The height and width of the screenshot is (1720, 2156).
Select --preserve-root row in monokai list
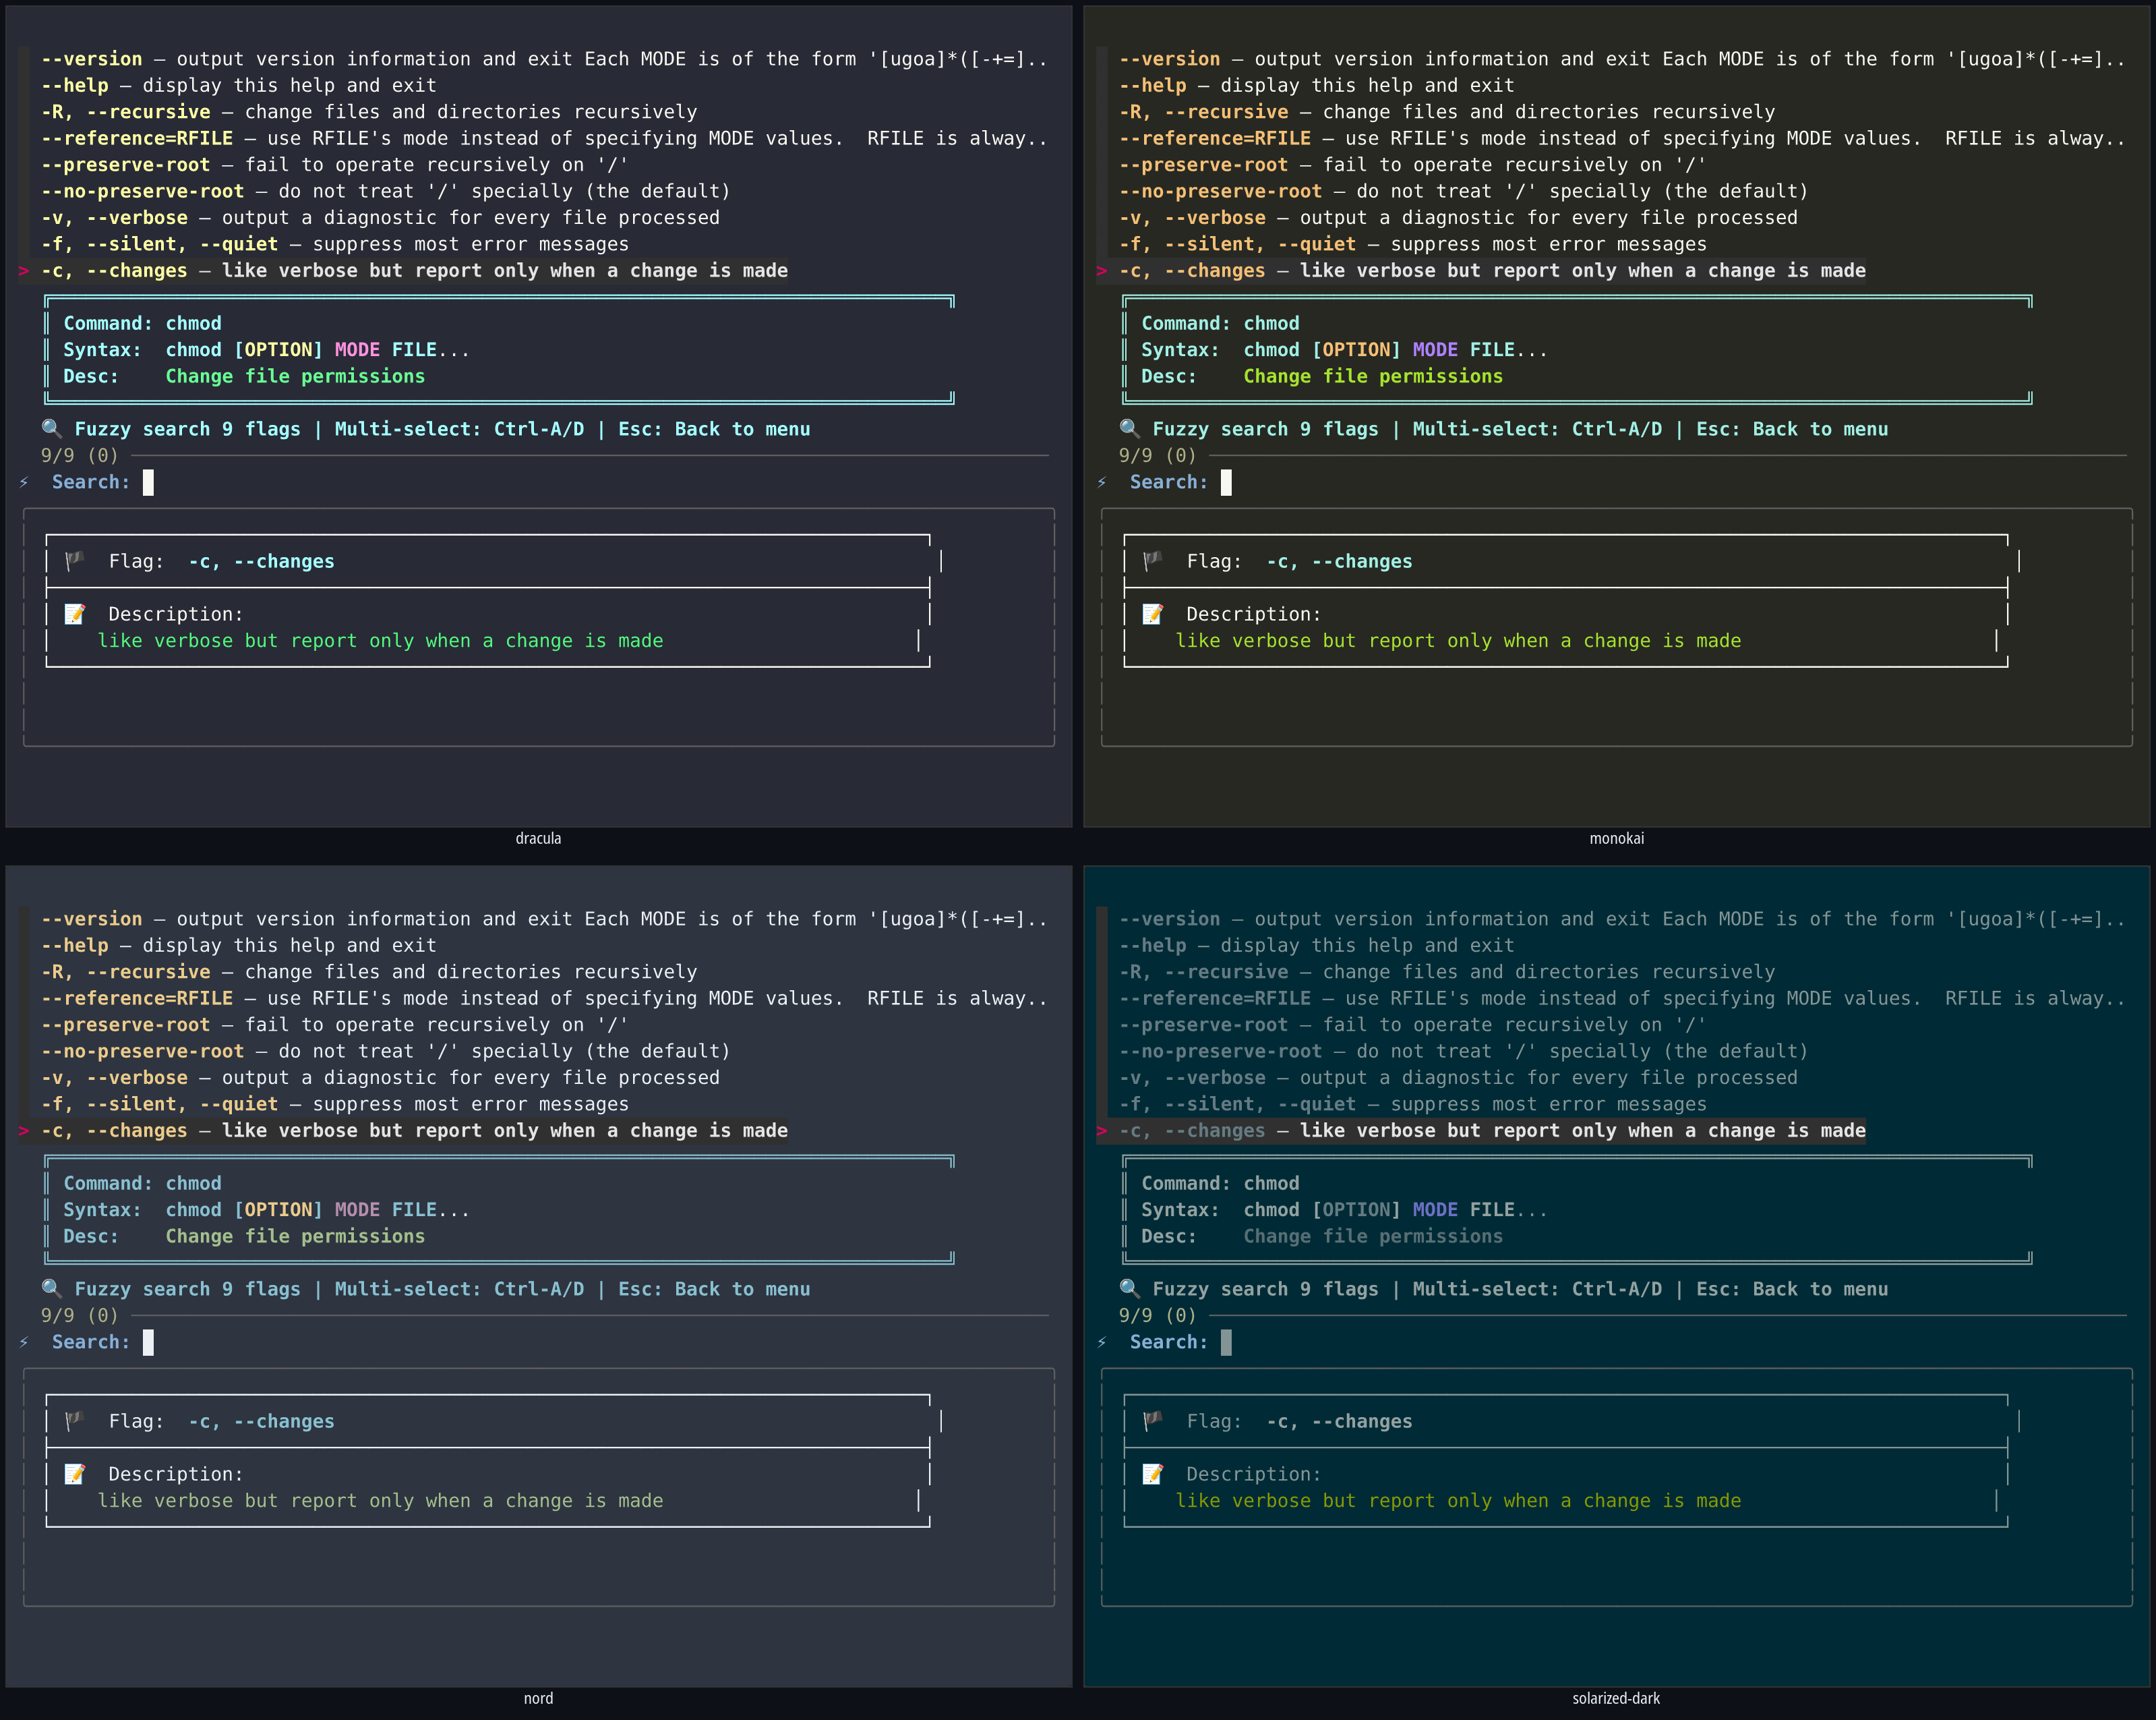pos(1413,165)
